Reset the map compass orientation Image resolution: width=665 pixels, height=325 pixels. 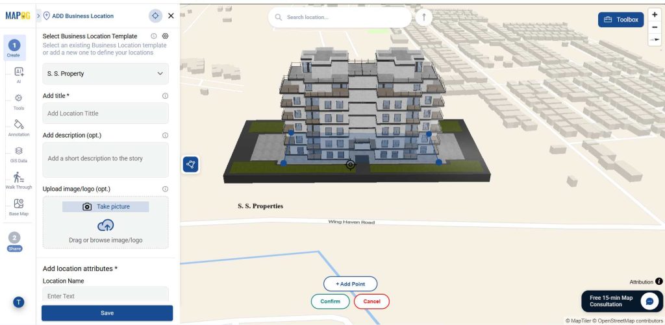(x=655, y=40)
